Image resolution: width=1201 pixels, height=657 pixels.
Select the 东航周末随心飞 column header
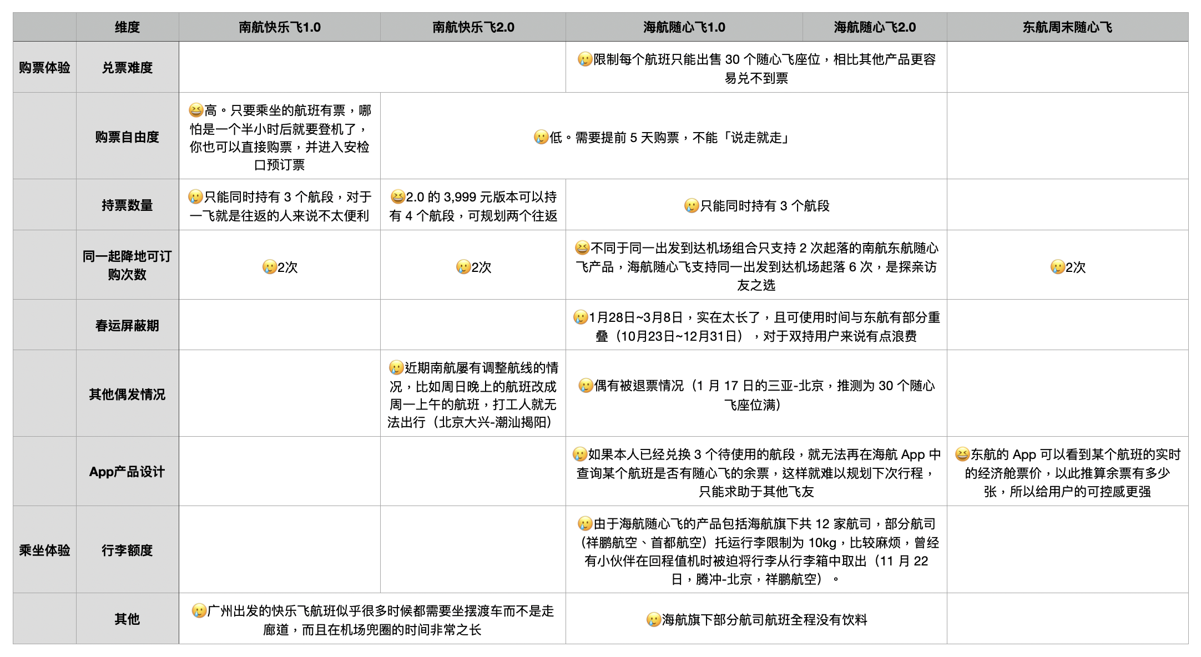1067,27
